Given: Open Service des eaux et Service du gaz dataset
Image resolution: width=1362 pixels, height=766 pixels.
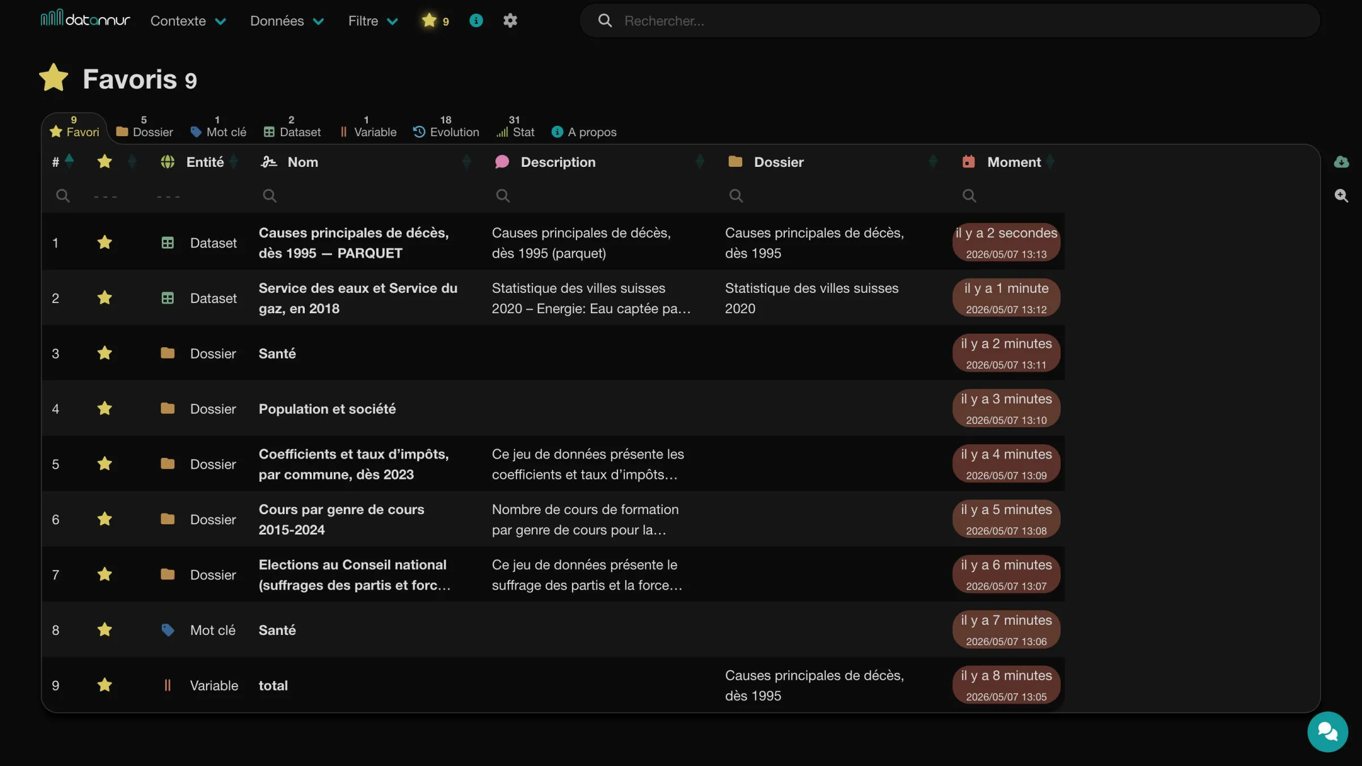Looking at the screenshot, I should pyautogui.click(x=358, y=298).
